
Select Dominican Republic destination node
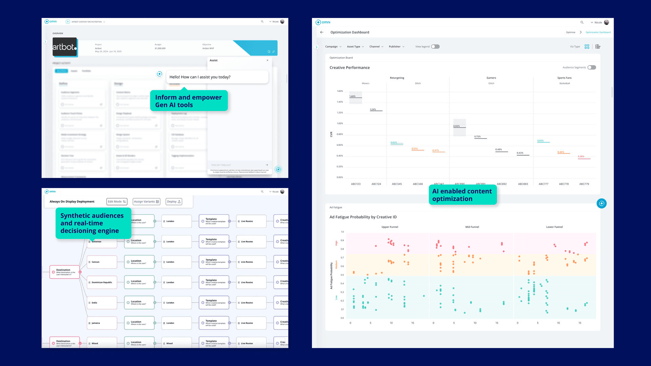[102, 282]
